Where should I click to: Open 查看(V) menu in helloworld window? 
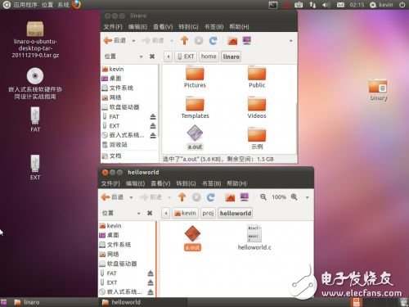pos(160,183)
